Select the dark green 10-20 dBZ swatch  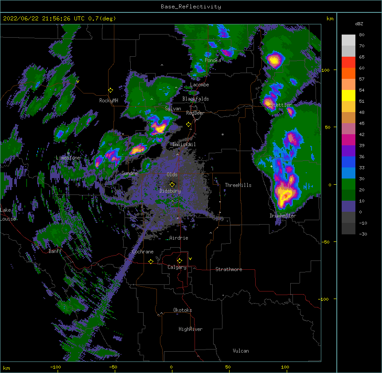348,195
